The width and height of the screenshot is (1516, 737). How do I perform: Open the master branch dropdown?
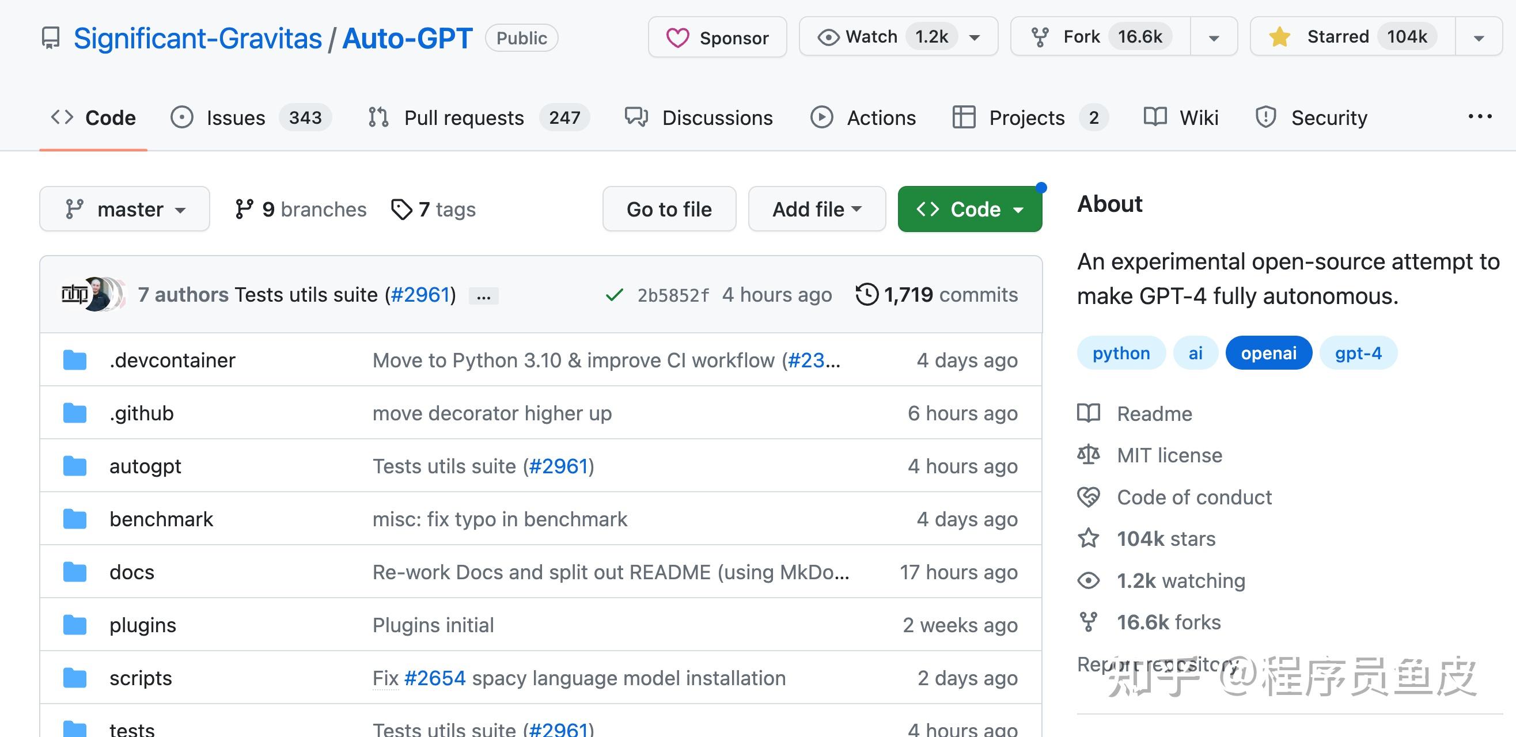pos(124,210)
